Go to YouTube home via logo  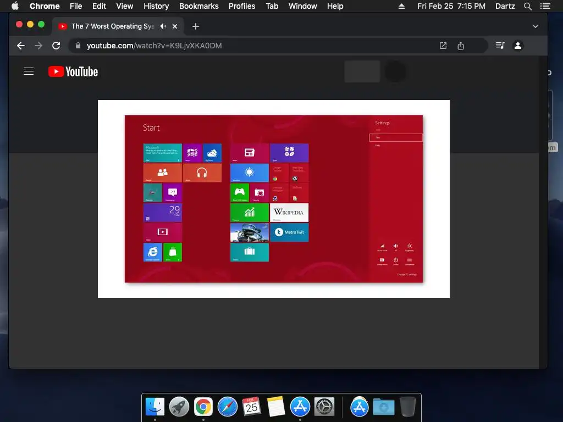[73, 71]
